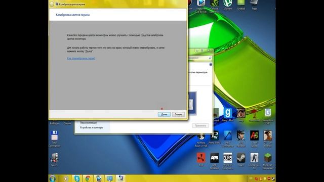Image resolution: width=324 pixels, height=182 pixels.
Task: Click the Отмена button in calibration wizard
Action: [178, 114]
